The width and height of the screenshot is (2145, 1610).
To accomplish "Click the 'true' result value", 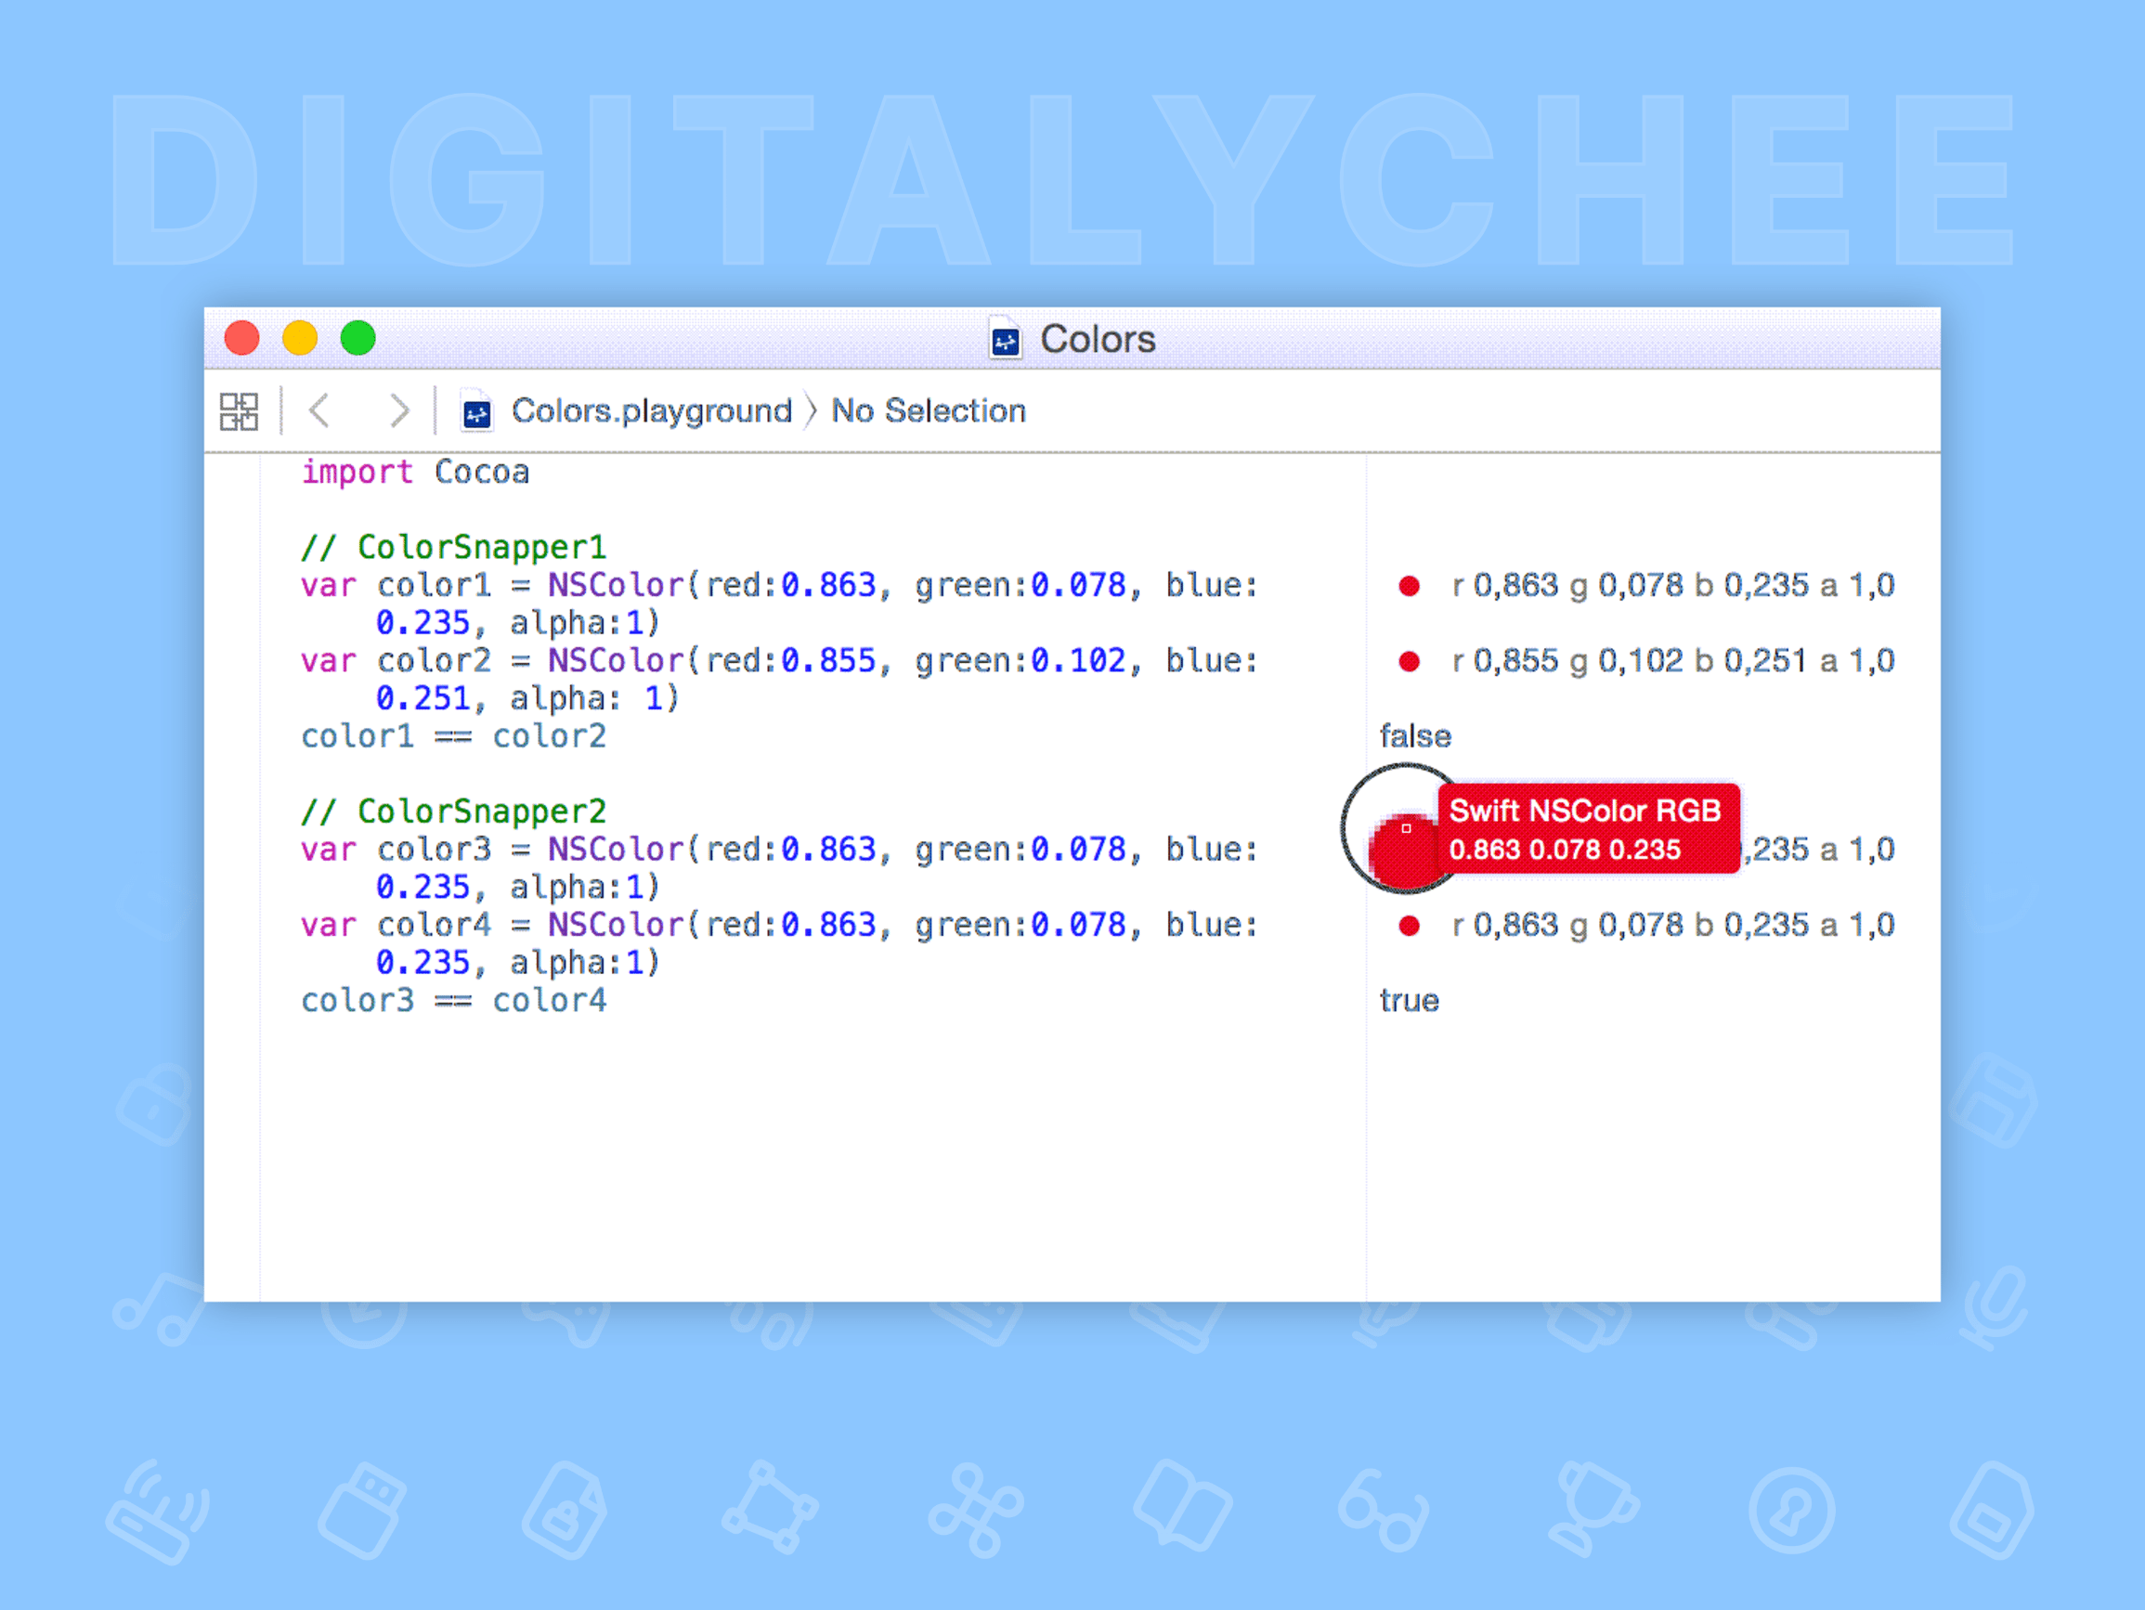I will 1409,1000.
